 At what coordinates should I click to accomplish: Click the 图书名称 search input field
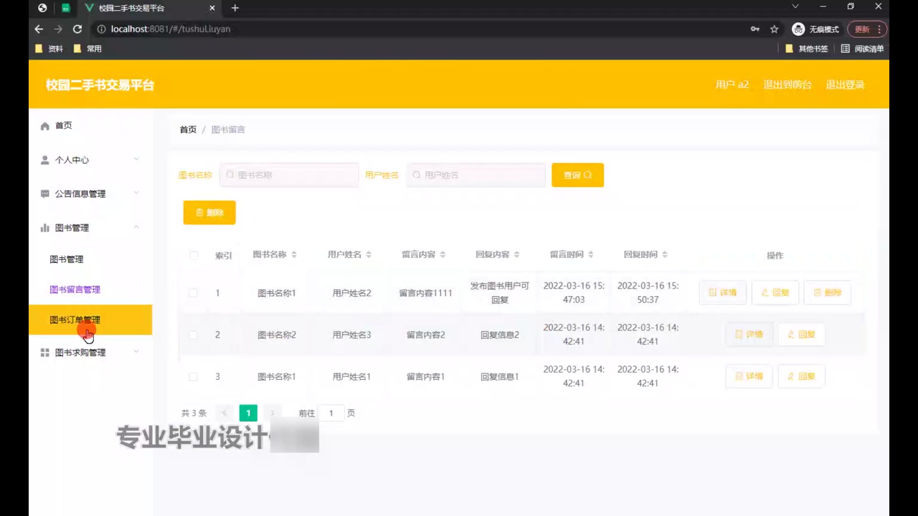click(289, 175)
